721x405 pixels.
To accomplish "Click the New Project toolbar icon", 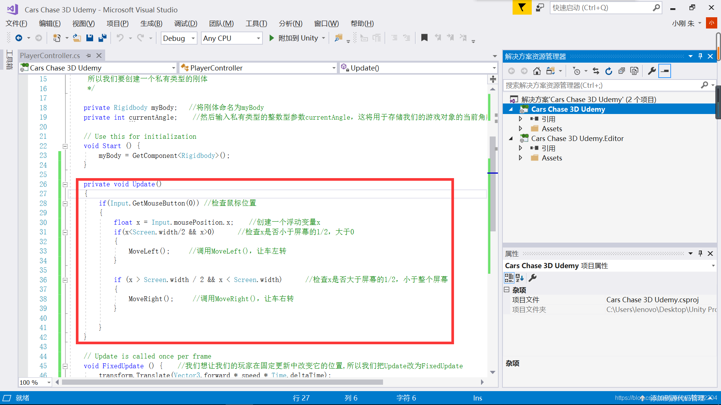I will (57, 38).
